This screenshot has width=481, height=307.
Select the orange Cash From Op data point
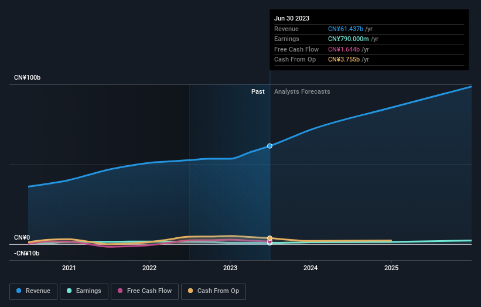pos(270,238)
